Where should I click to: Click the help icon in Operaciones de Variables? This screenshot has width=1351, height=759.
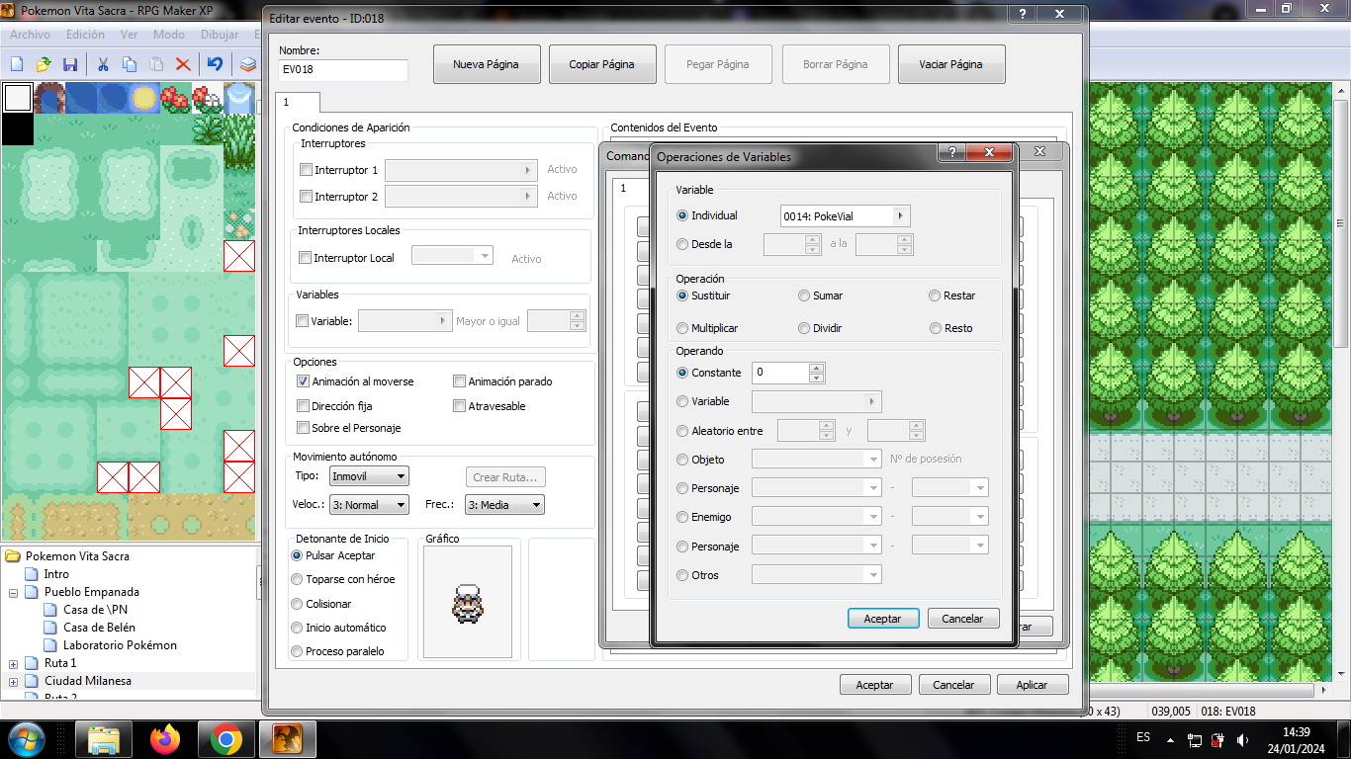pos(951,152)
